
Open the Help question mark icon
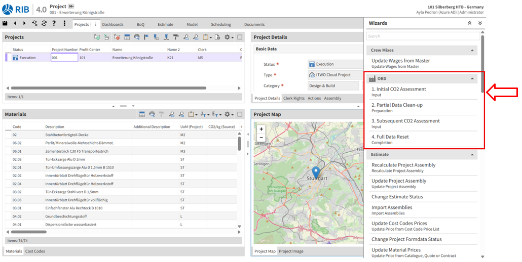coord(54,23)
